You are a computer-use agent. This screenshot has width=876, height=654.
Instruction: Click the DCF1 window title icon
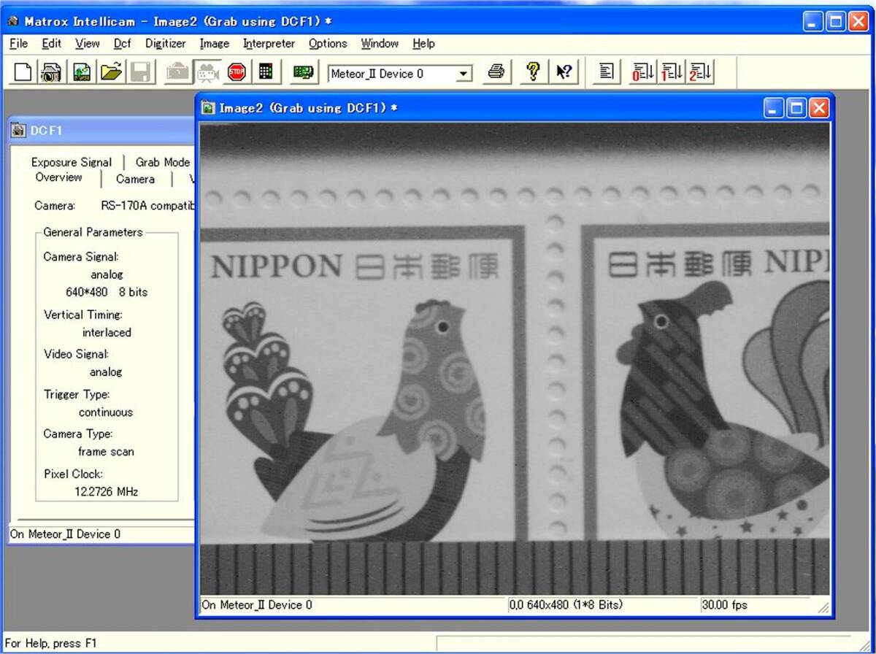pos(19,131)
